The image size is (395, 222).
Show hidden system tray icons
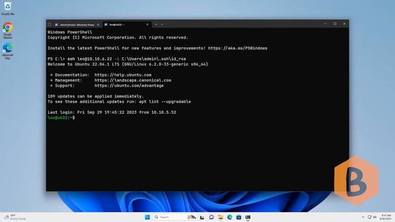(363, 217)
